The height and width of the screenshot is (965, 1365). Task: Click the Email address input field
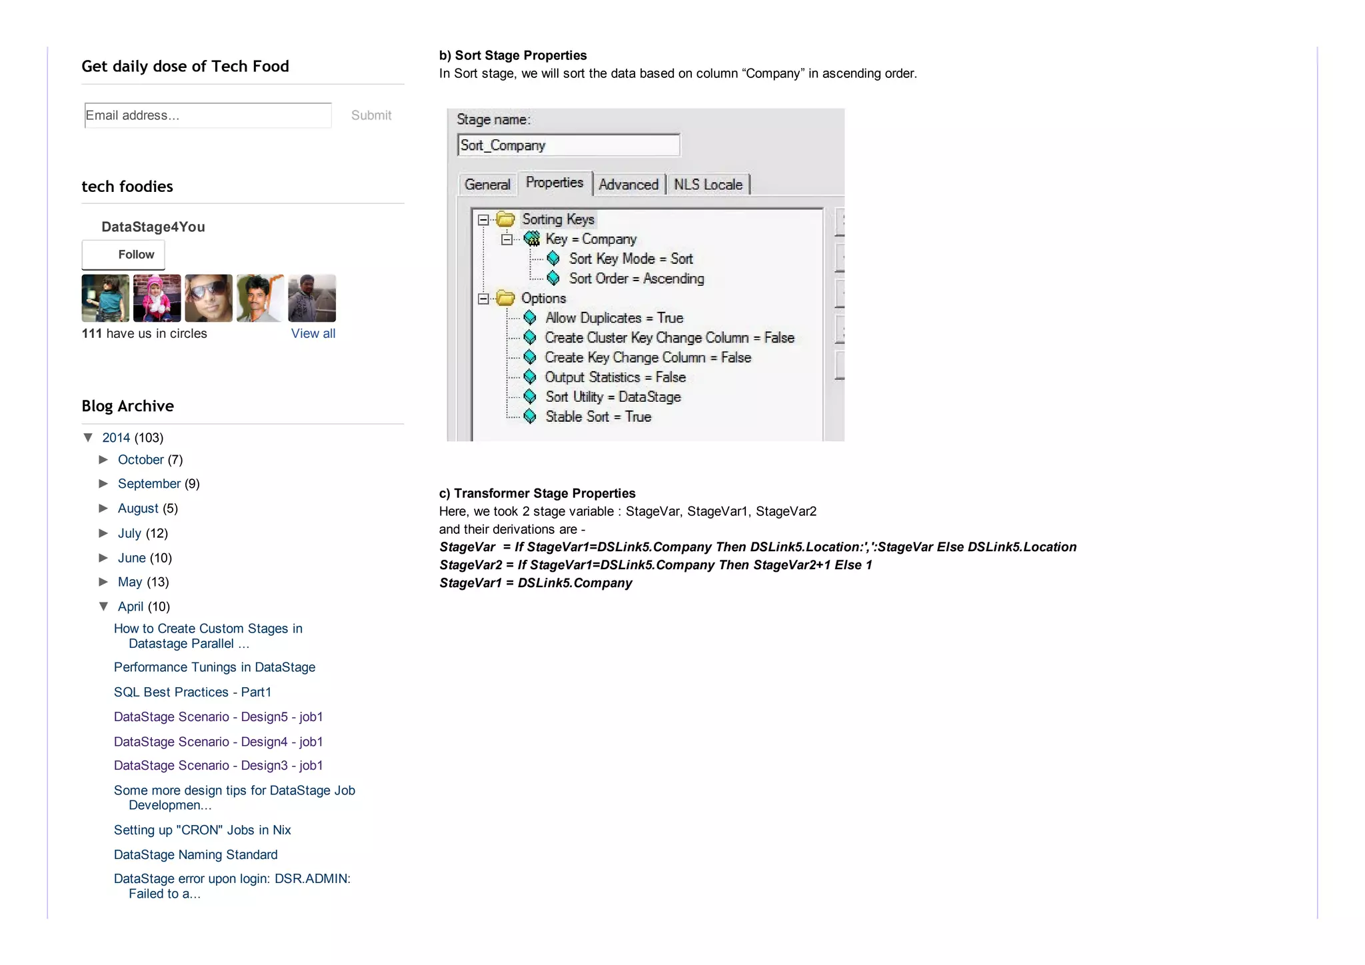pos(207,115)
